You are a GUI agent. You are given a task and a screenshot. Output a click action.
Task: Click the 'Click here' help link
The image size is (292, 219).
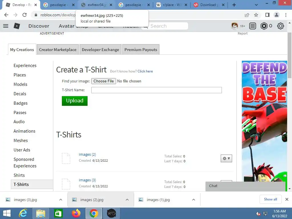(x=145, y=71)
